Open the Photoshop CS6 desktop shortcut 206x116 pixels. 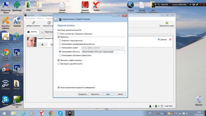(x=17, y=70)
